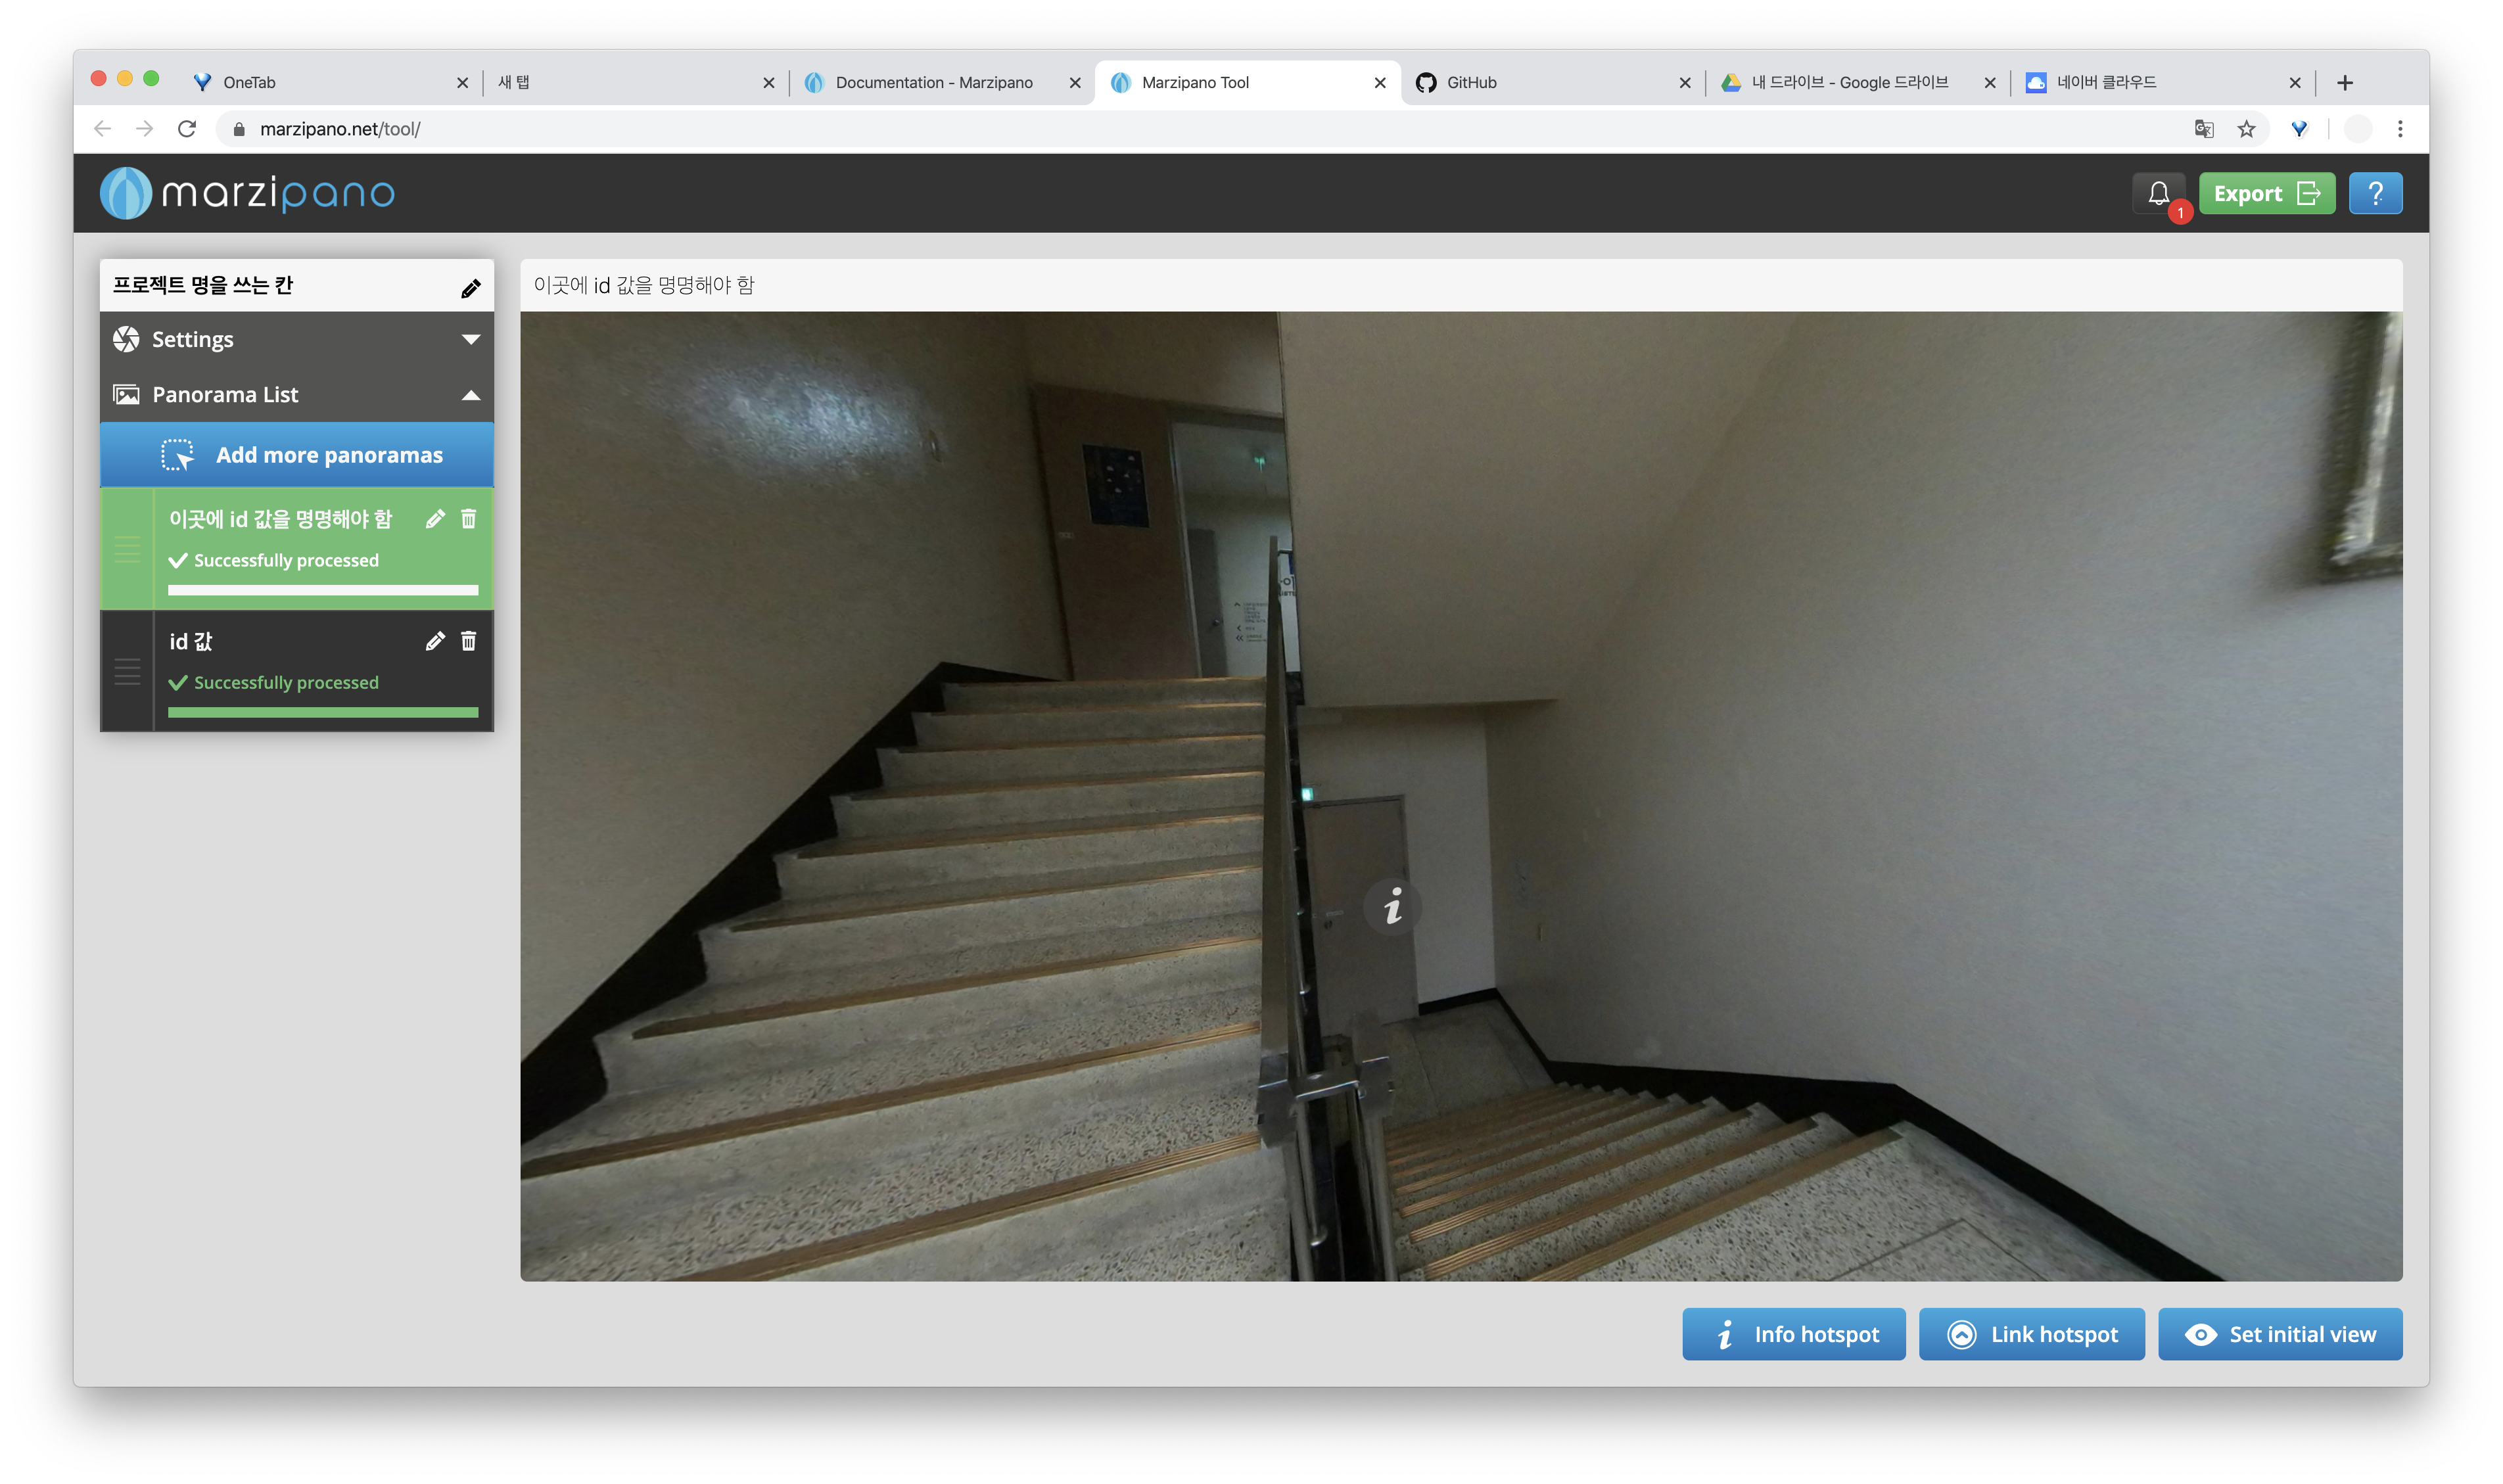
Task: Click the Marzipano logo
Action: 247,192
